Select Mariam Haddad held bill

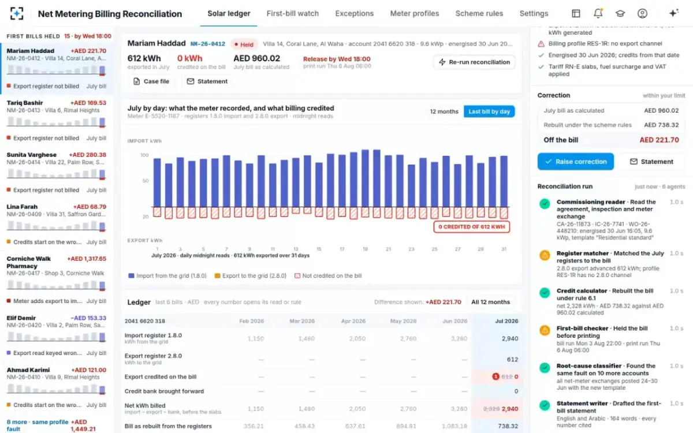coord(57,68)
